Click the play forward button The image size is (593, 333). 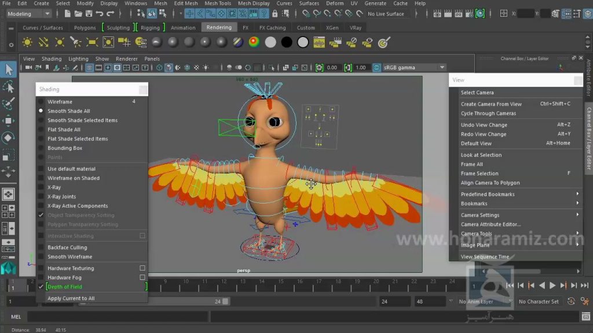click(552, 286)
